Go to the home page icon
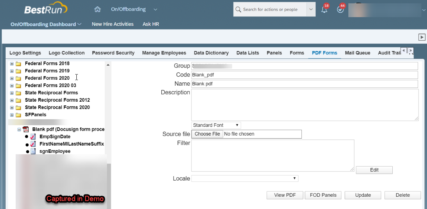Screen dimensions: 427x209 97,9
